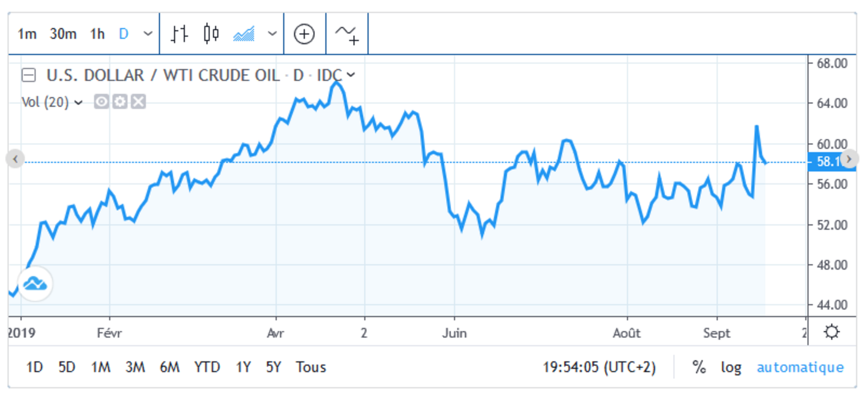
Task: Toggle percent scale mode
Action: tap(699, 367)
